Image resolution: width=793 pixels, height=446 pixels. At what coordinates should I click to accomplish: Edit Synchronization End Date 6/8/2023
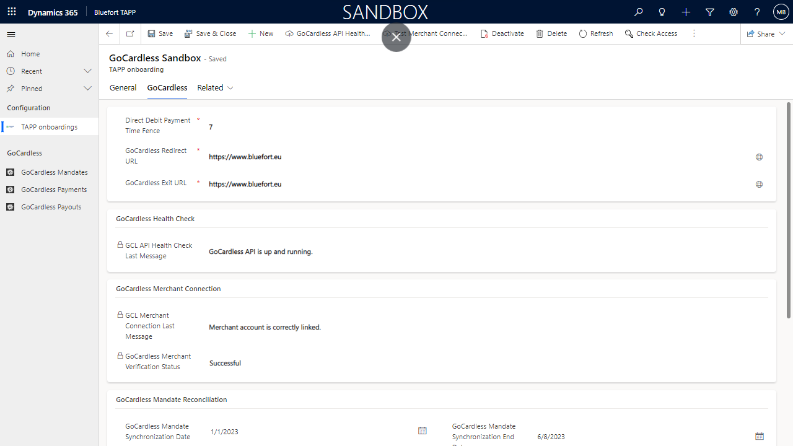643,437
